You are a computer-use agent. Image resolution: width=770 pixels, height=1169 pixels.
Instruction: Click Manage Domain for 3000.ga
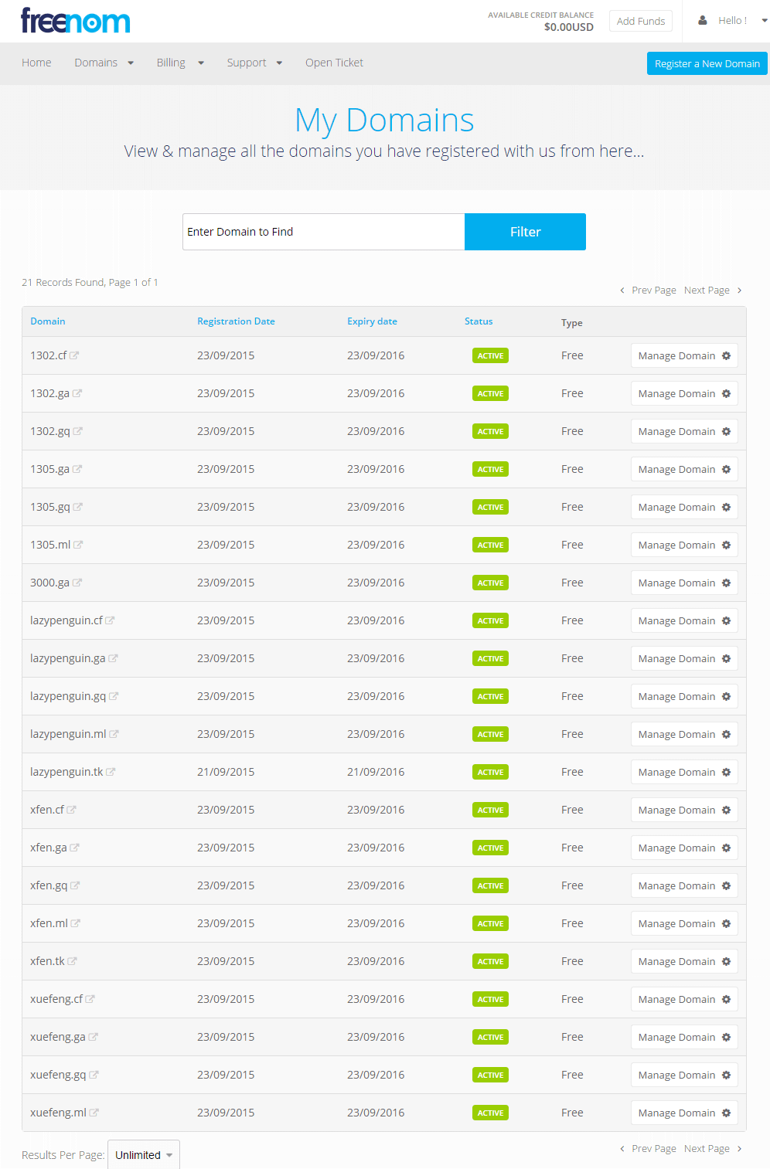click(x=684, y=583)
